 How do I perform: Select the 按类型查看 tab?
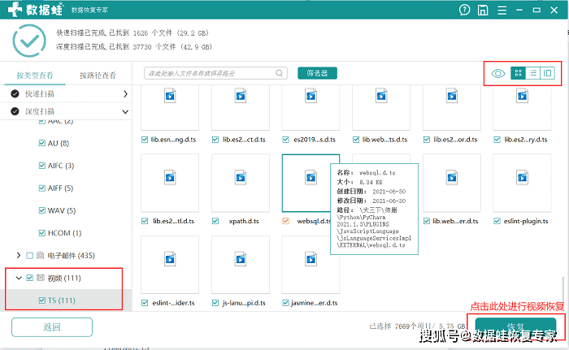[x=35, y=75]
